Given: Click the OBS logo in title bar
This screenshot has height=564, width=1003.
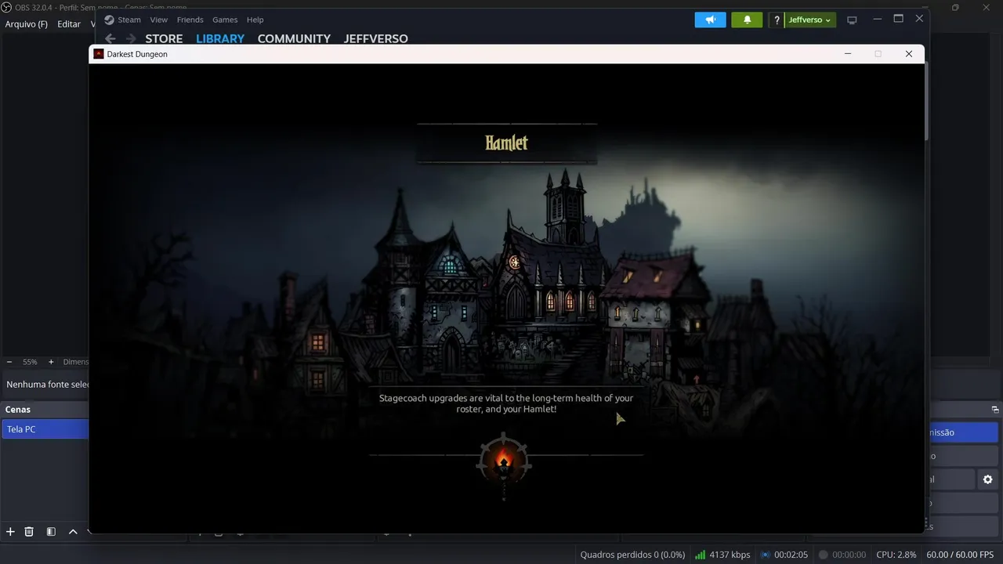Looking at the screenshot, I should [5, 7].
